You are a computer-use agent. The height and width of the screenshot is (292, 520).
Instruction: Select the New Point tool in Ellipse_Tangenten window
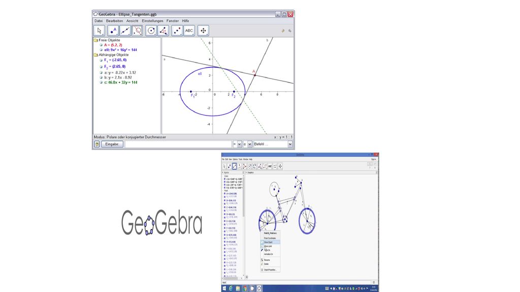tap(113, 30)
